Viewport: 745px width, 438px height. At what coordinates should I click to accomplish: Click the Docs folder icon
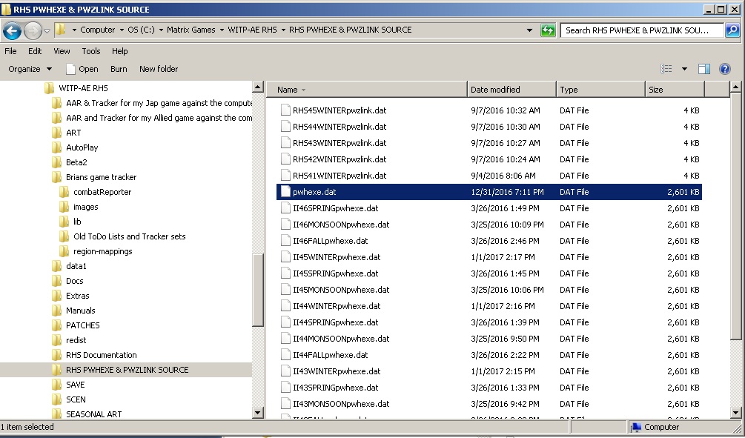[x=56, y=281]
